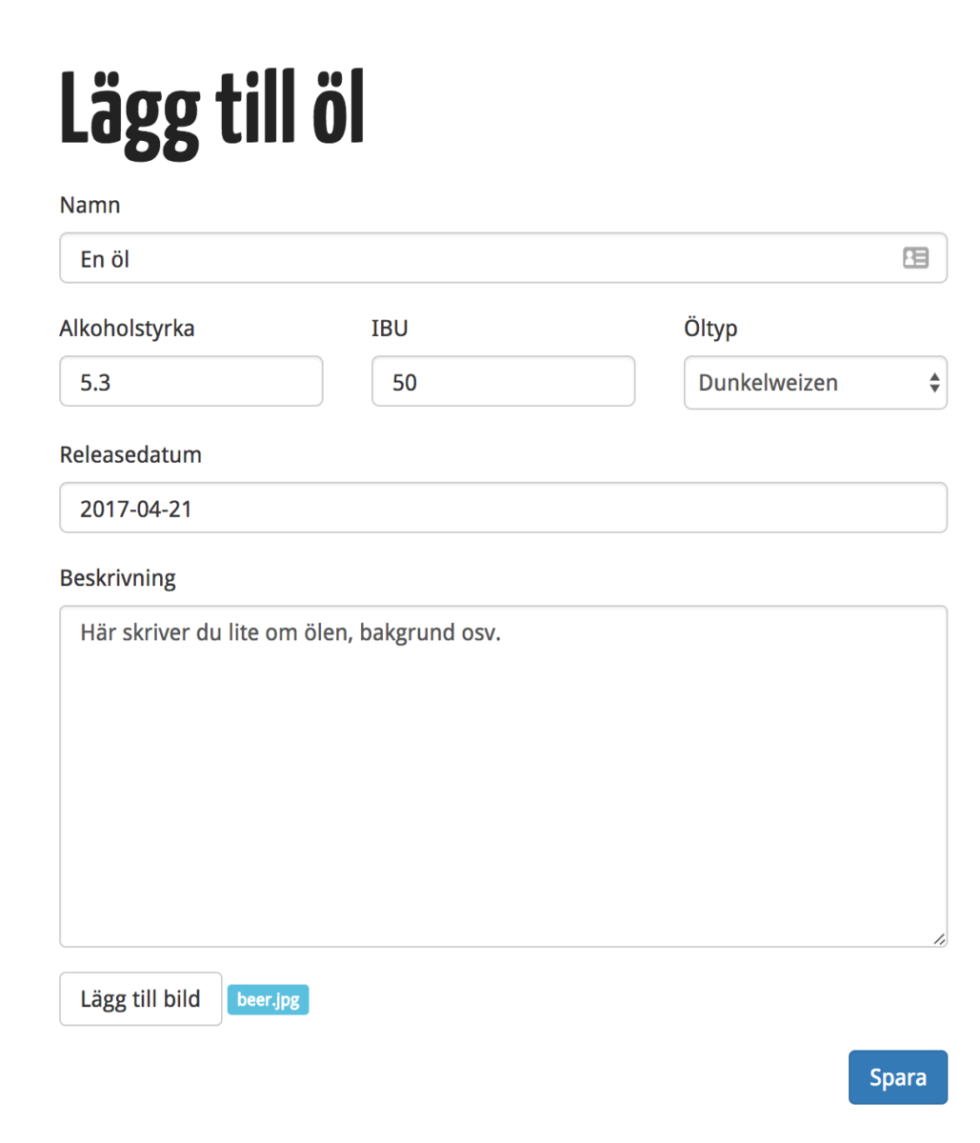Image resolution: width=980 pixels, height=1143 pixels.
Task: Click the Öltyp label
Action: point(710,330)
